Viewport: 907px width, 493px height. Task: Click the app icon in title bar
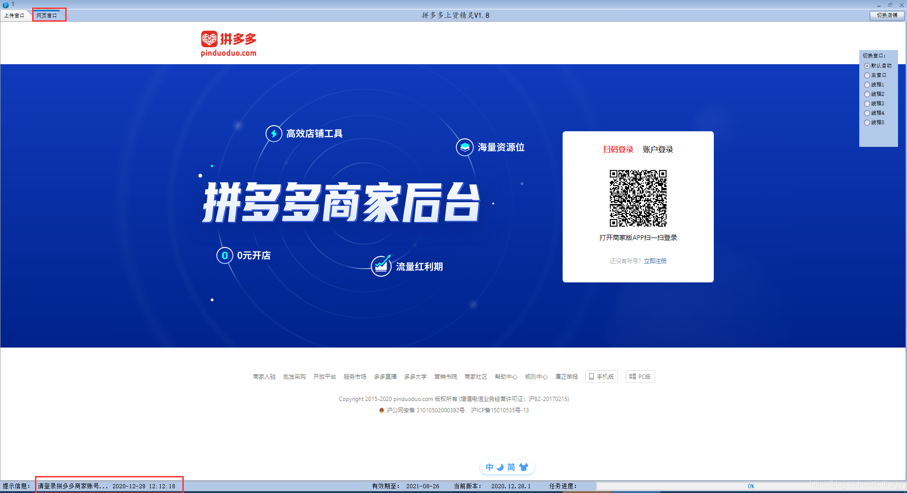6,5
